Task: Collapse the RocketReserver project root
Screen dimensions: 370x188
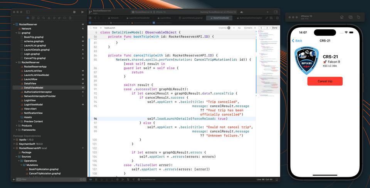Action: tap(14, 24)
